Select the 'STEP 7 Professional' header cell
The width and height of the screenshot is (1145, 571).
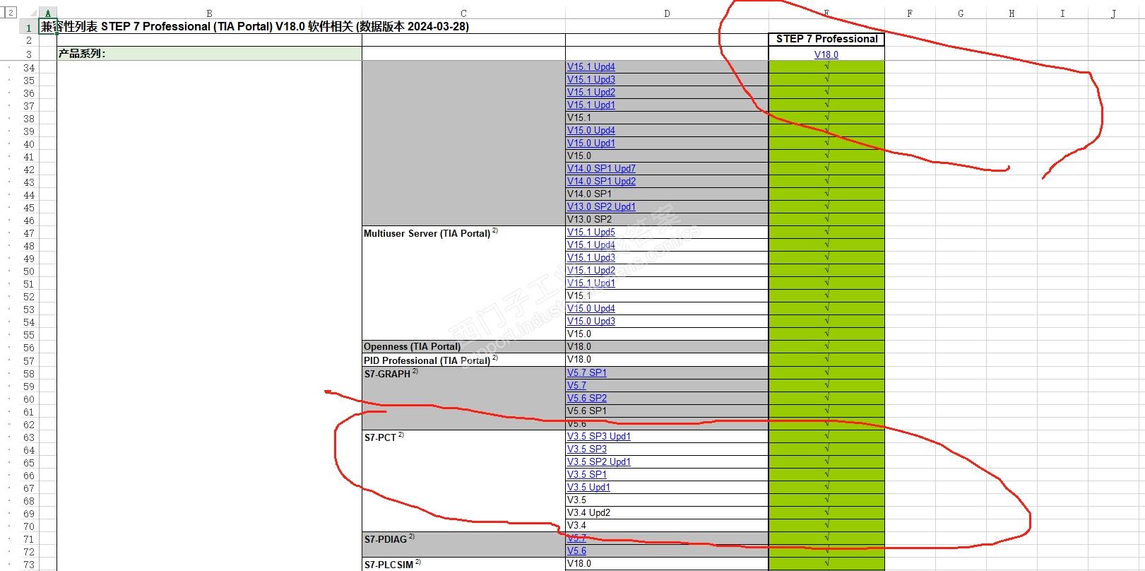coord(826,40)
